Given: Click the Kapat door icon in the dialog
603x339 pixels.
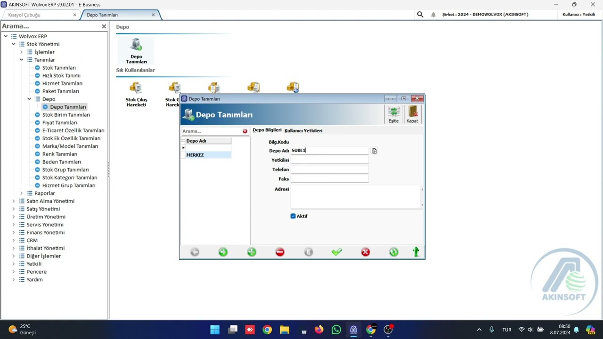Looking at the screenshot, I should pos(412,114).
